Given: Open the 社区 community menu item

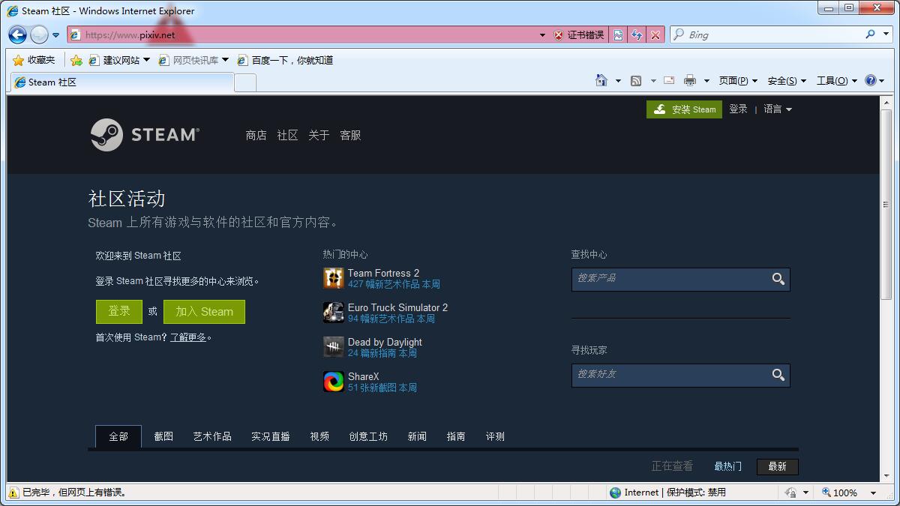Looking at the screenshot, I should tap(287, 135).
